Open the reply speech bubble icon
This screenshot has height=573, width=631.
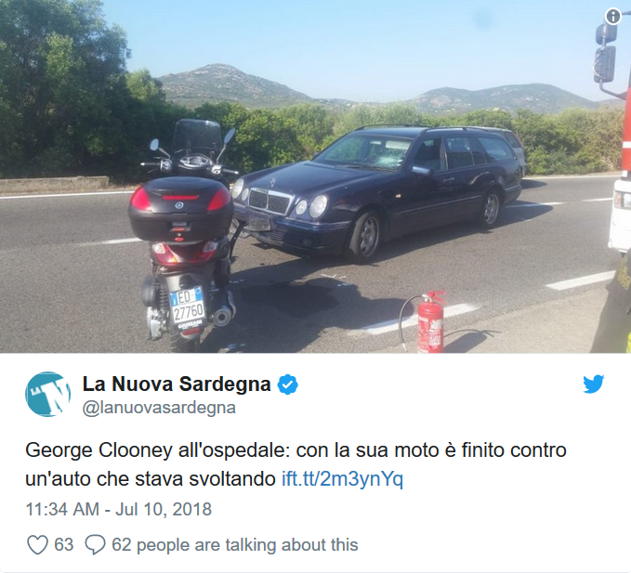click(96, 545)
